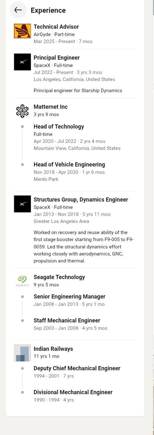
Task: Click the Indian Railways placeholder logo
Action: pos(22,353)
